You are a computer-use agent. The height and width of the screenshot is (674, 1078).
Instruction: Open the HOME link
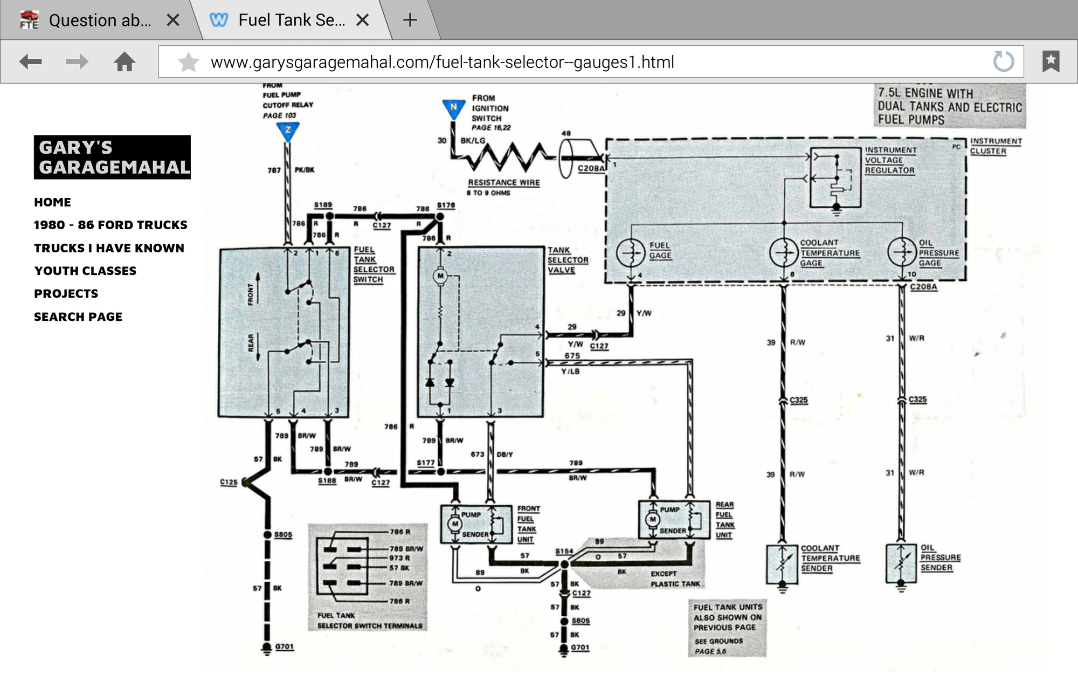pyautogui.click(x=52, y=202)
